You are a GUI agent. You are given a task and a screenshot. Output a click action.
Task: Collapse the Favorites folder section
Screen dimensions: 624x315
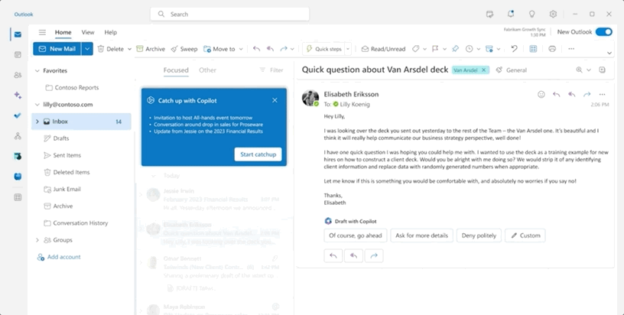click(37, 70)
